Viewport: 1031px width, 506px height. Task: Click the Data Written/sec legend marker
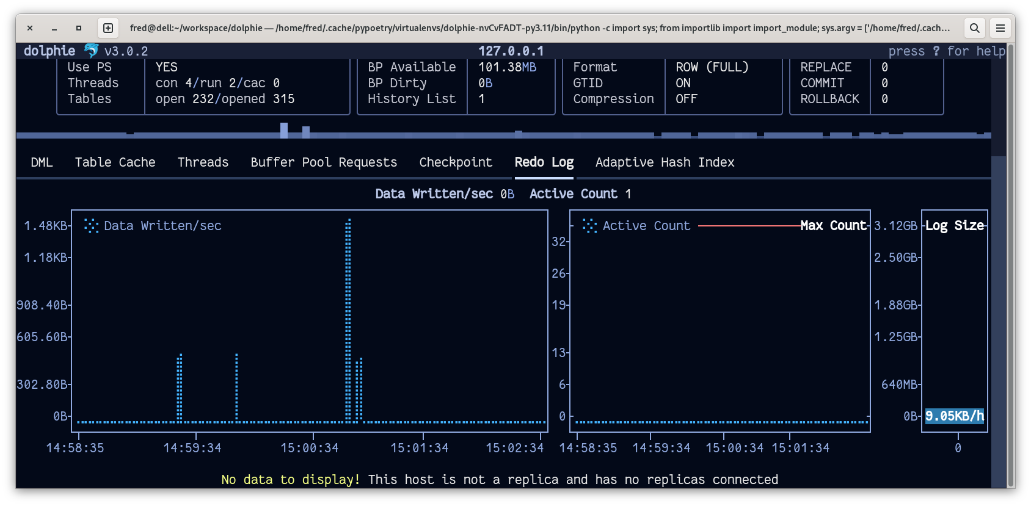91,226
